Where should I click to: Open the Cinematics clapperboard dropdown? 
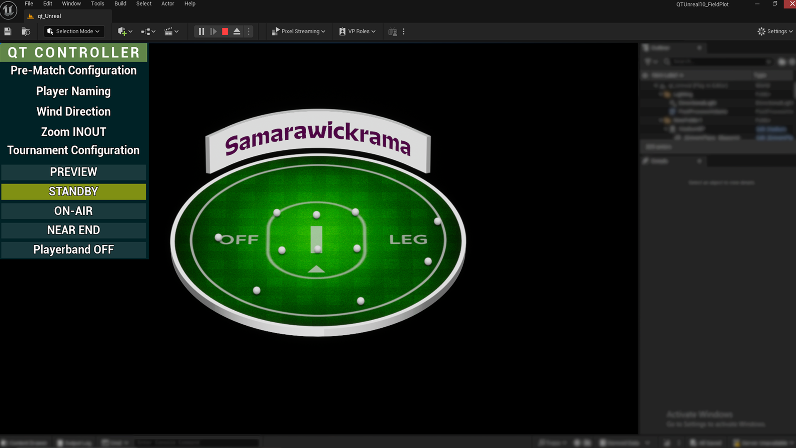171,32
